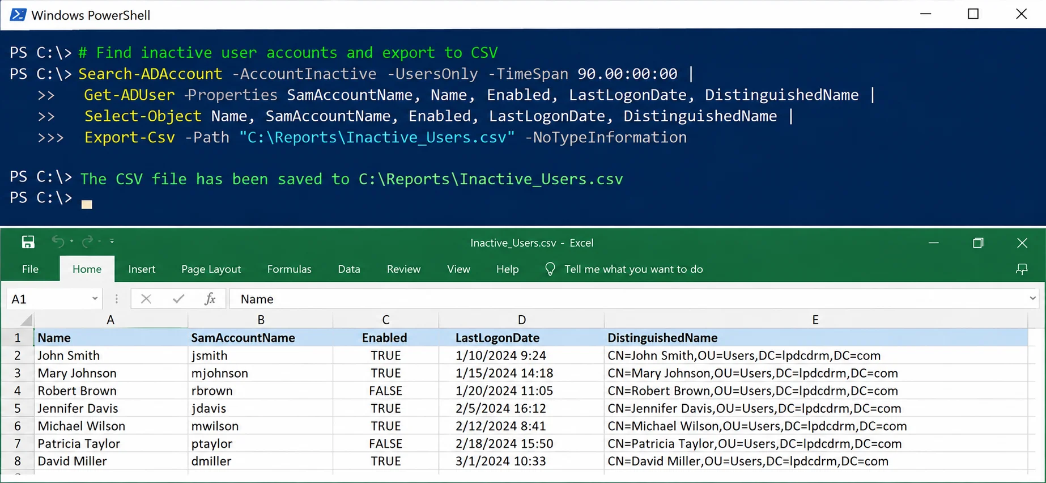Screen dimensions: 1046x483
Task: Click the lightbulb Tell me icon
Action: click(550, 269)
